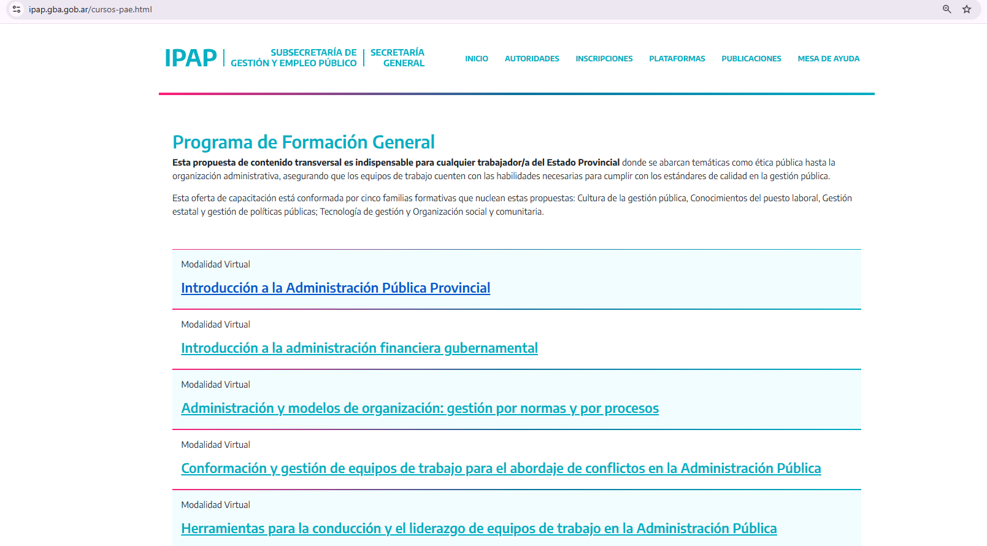Click the Programa de Formación General heading
This screenshot has width=987, height=546.
pos(303,142)
